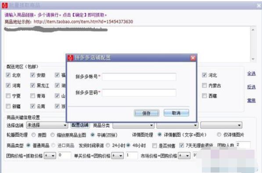The width and height of the screenshot is (262, 173).
Task: Close the 拼多多店铺配置 dialog
Action: 193,58
